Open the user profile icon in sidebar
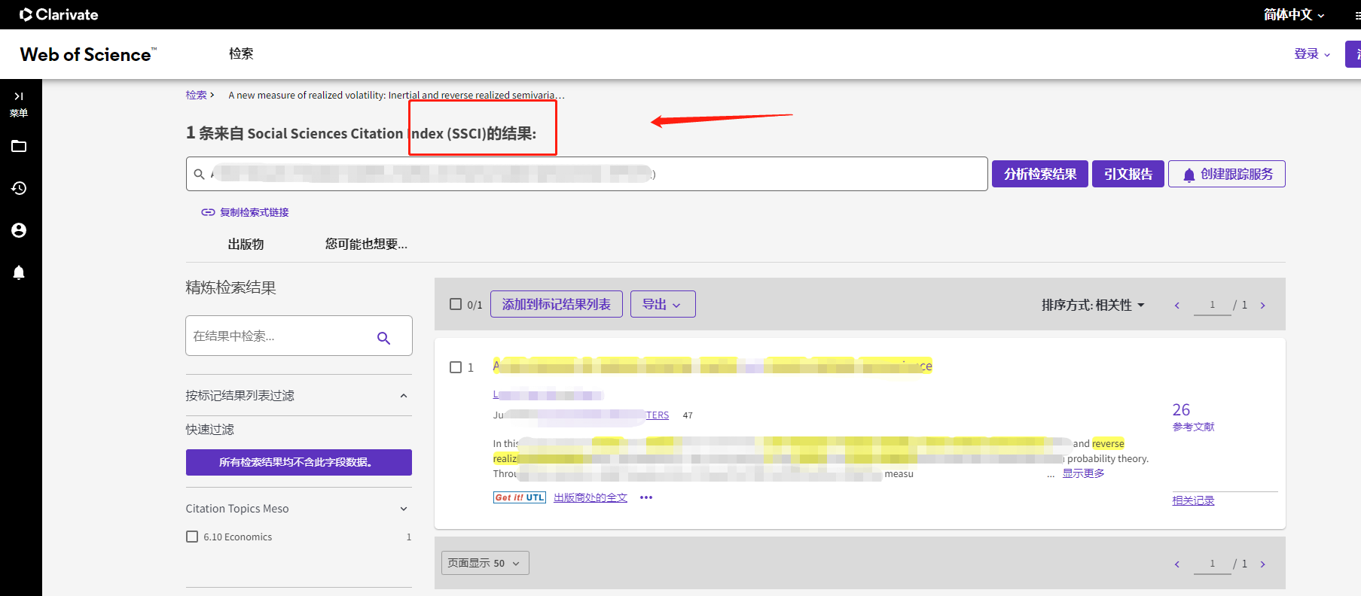 point(19,230)
